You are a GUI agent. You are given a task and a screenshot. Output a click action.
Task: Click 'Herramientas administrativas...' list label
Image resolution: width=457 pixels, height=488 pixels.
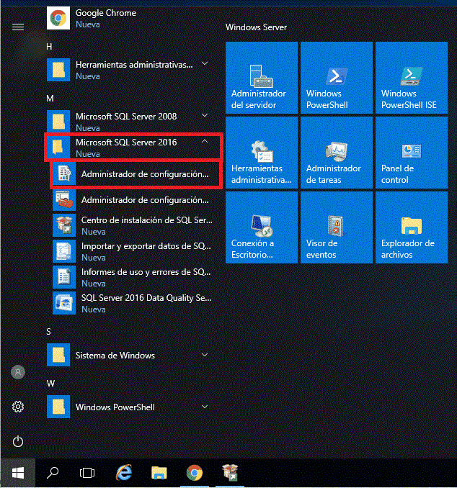[134, 65]
